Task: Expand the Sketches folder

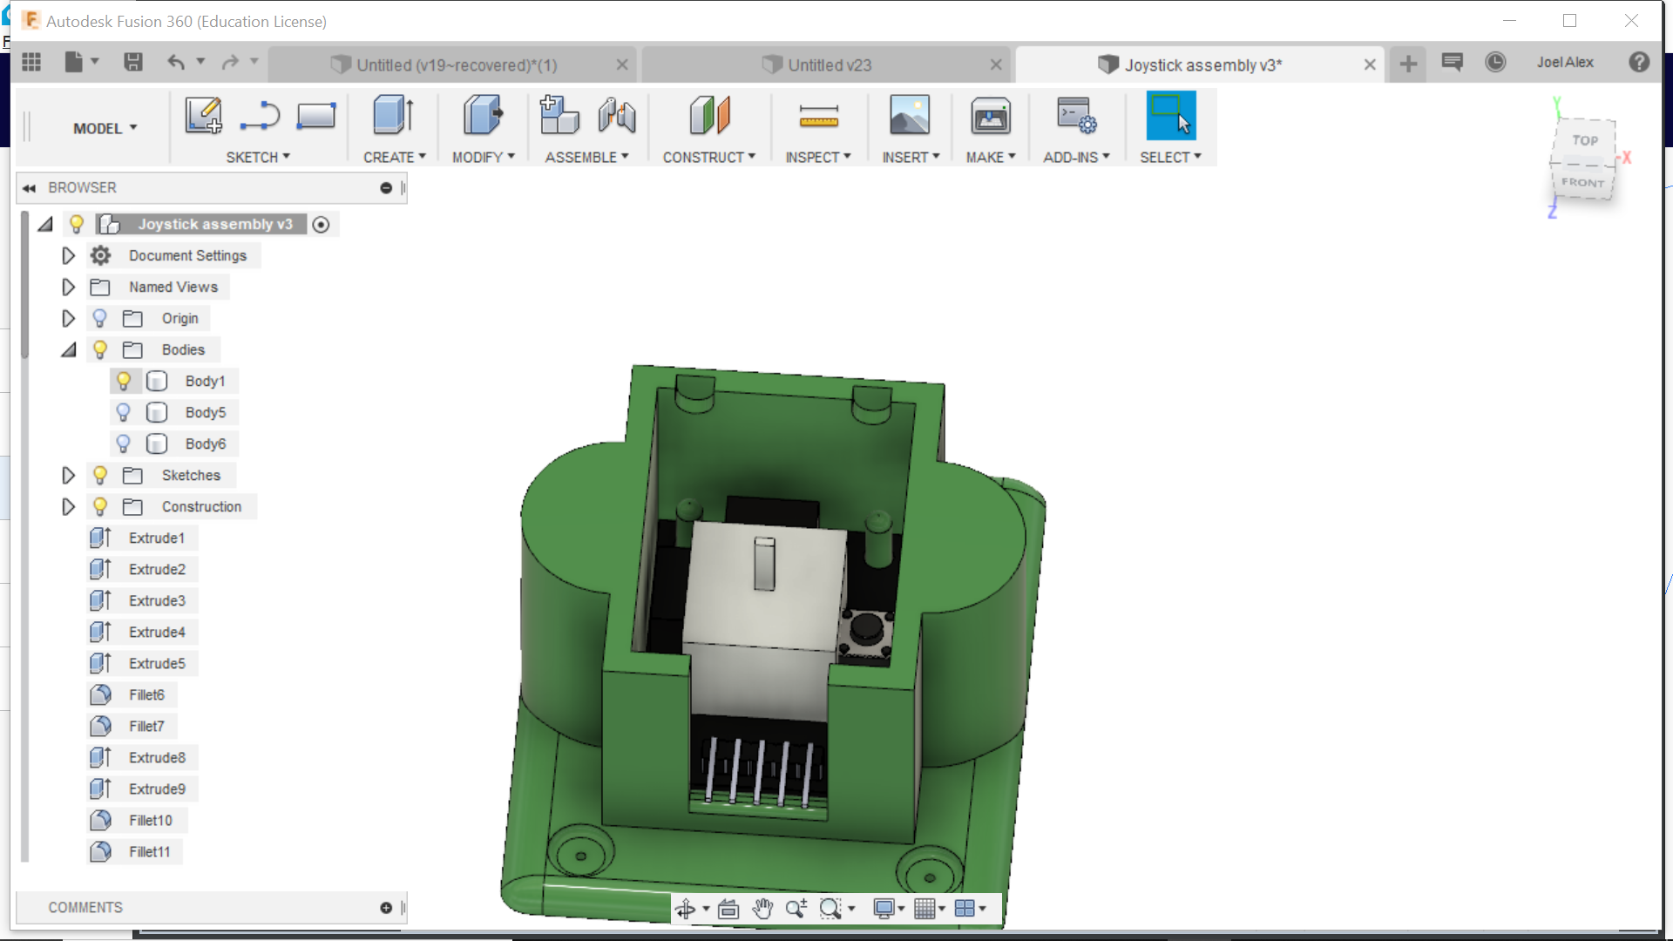Action: coord(68,475)
